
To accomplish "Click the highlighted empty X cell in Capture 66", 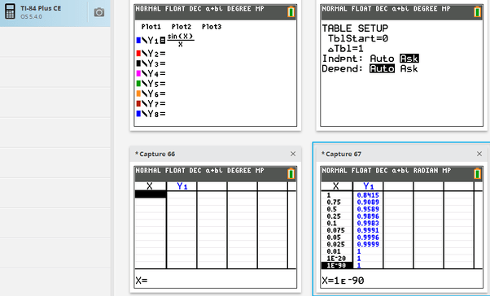I will 151,194.
